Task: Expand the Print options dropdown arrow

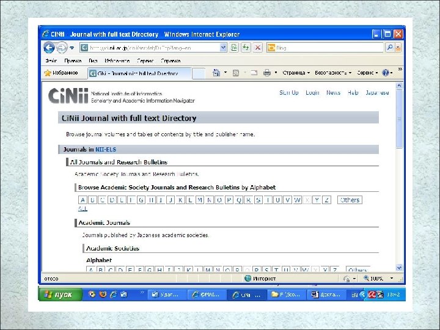Action: 276,73
